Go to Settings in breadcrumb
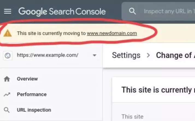Viewport: 195px width, 121px height. pyautogui.click(x=126, y=55)
